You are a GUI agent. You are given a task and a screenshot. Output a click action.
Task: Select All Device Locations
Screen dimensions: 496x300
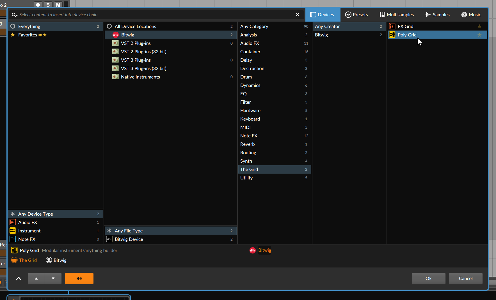pyautogui.click(x=171, y=26)
